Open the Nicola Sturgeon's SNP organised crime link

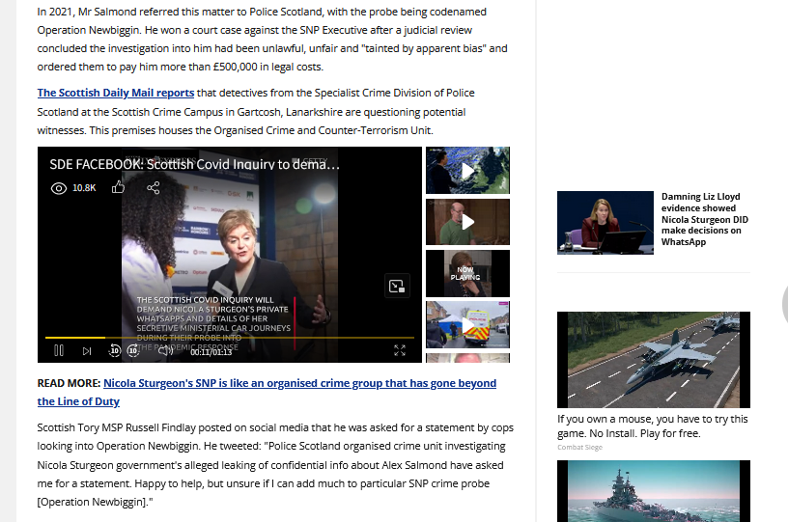click(x=267, y=392)
